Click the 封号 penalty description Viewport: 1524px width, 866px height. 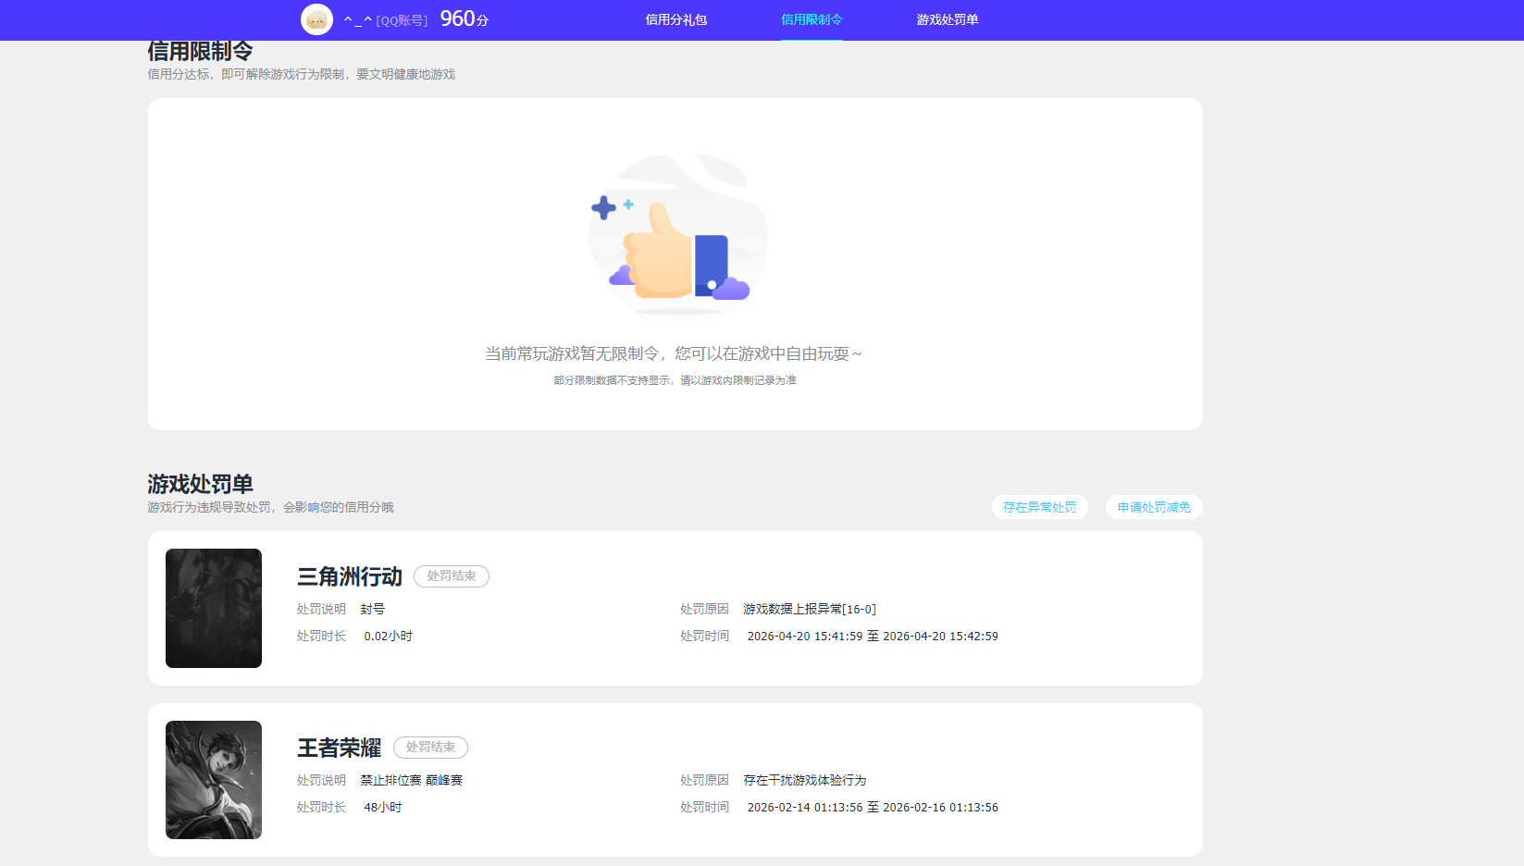coord(373,609)
